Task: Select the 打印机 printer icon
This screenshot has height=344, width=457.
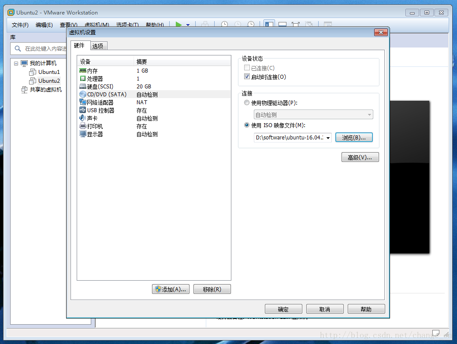Action: (x=83, y=126)
